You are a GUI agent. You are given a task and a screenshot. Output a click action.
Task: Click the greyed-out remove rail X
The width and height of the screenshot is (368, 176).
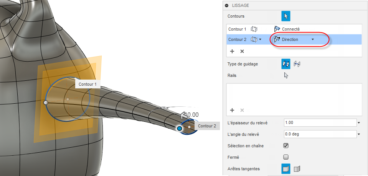[x=242, y=110]
